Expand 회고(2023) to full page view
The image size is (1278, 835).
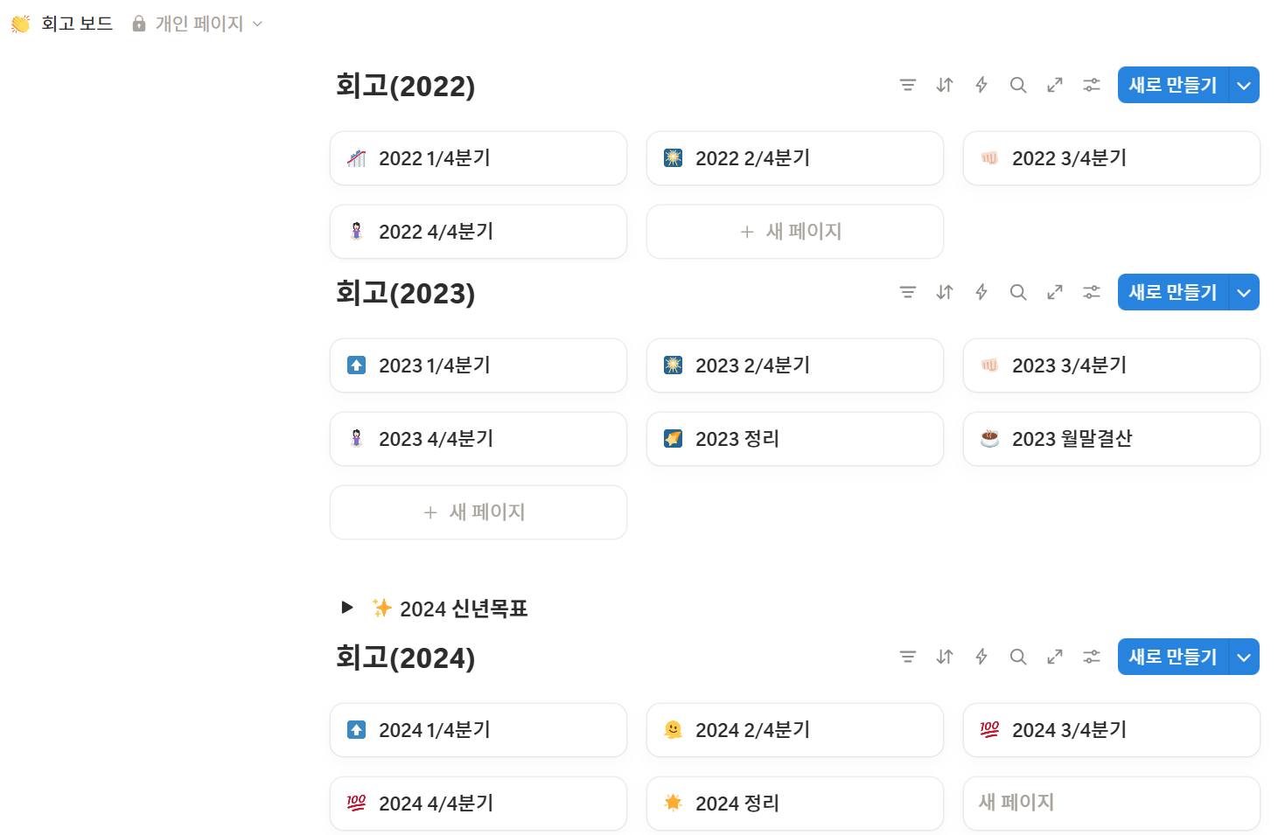1054,292
